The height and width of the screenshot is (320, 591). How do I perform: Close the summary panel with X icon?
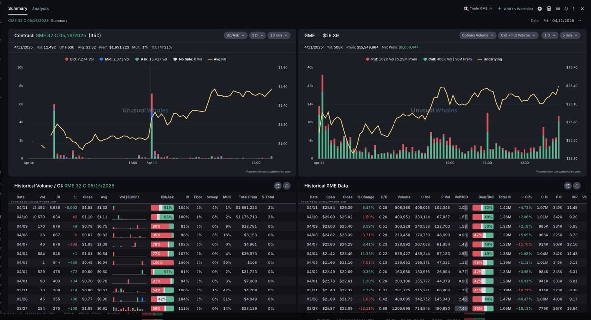click(x=582, y=9)
